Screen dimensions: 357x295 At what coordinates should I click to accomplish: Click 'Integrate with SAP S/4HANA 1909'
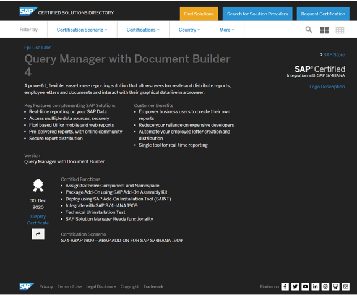point(101,205)
